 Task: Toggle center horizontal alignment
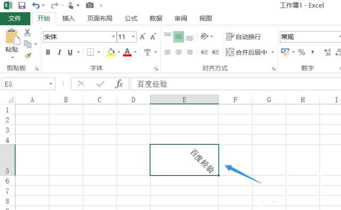(179, 52)
